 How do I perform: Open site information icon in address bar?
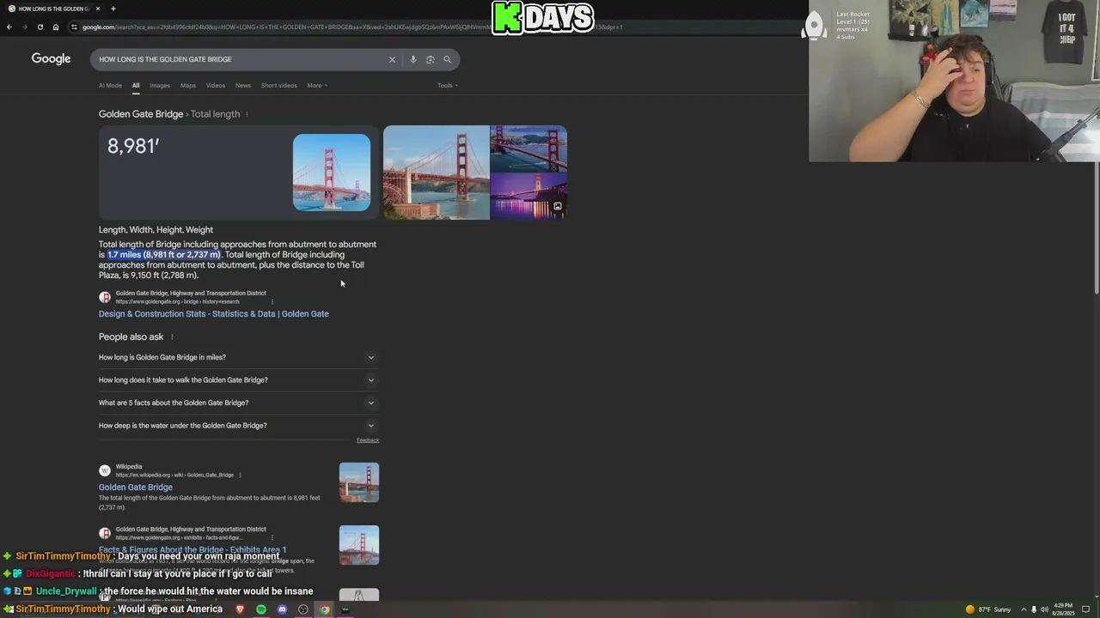click(x=75, y=27)
